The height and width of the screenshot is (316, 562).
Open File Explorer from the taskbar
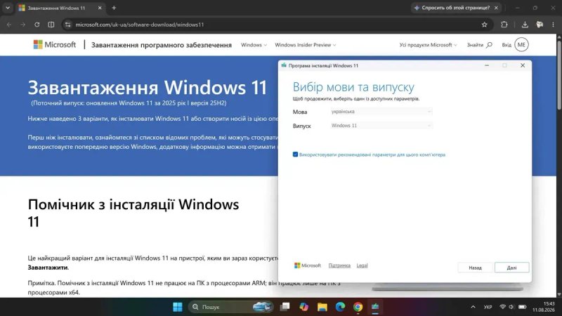pos(322,307)
